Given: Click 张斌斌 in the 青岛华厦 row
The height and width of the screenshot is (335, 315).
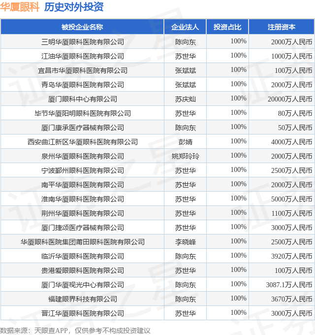Looking at the screenshot, I should click(185, 85).
